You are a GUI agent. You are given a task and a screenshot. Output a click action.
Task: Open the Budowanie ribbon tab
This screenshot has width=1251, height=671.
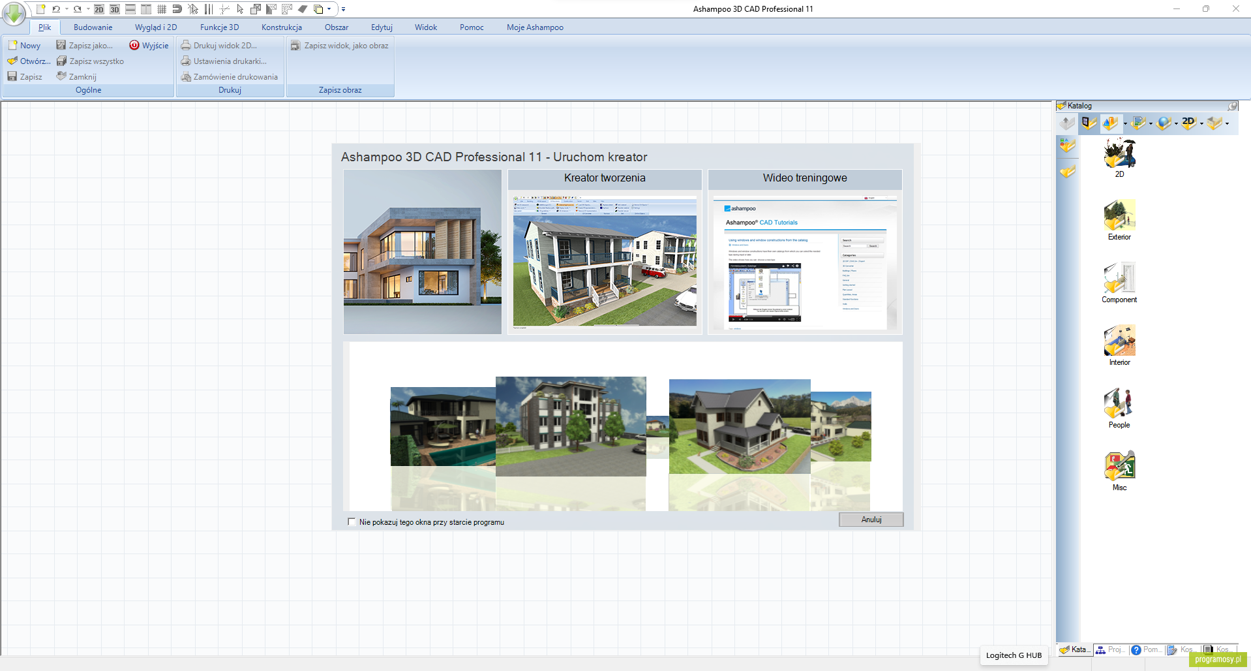(x=93, y=27)
